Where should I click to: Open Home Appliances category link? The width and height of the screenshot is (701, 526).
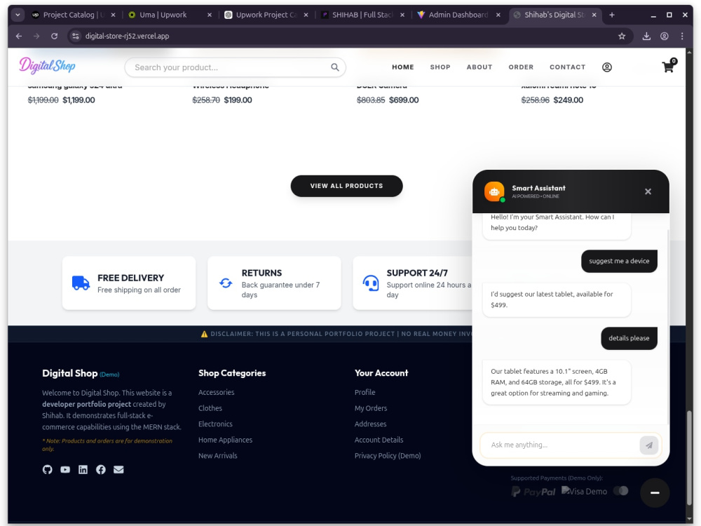point(225,440)
